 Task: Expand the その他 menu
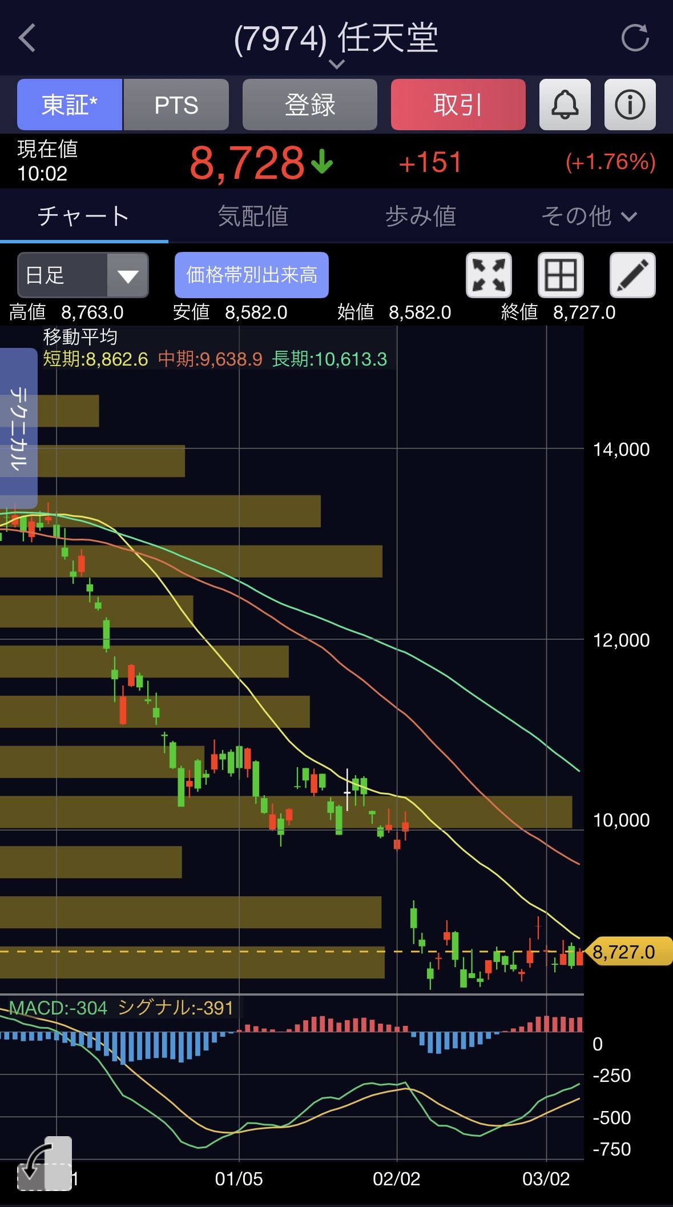coord(589,216)
